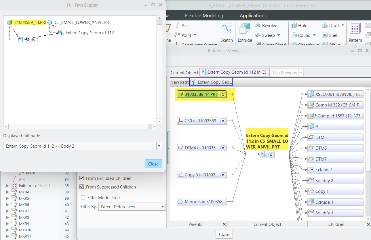This screenshot has width=371, height=240.
Task: Open the Displayed full path dropdown
Action: [x=159, y=146]
